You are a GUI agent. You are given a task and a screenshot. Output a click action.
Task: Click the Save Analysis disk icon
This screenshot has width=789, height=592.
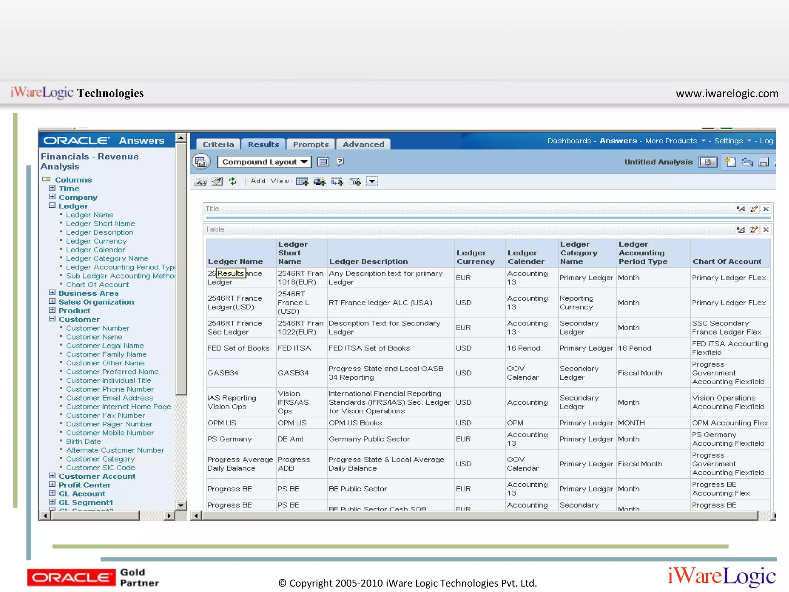(763, 162)
